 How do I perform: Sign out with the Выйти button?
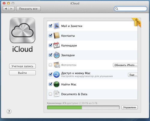click(22, 73)
